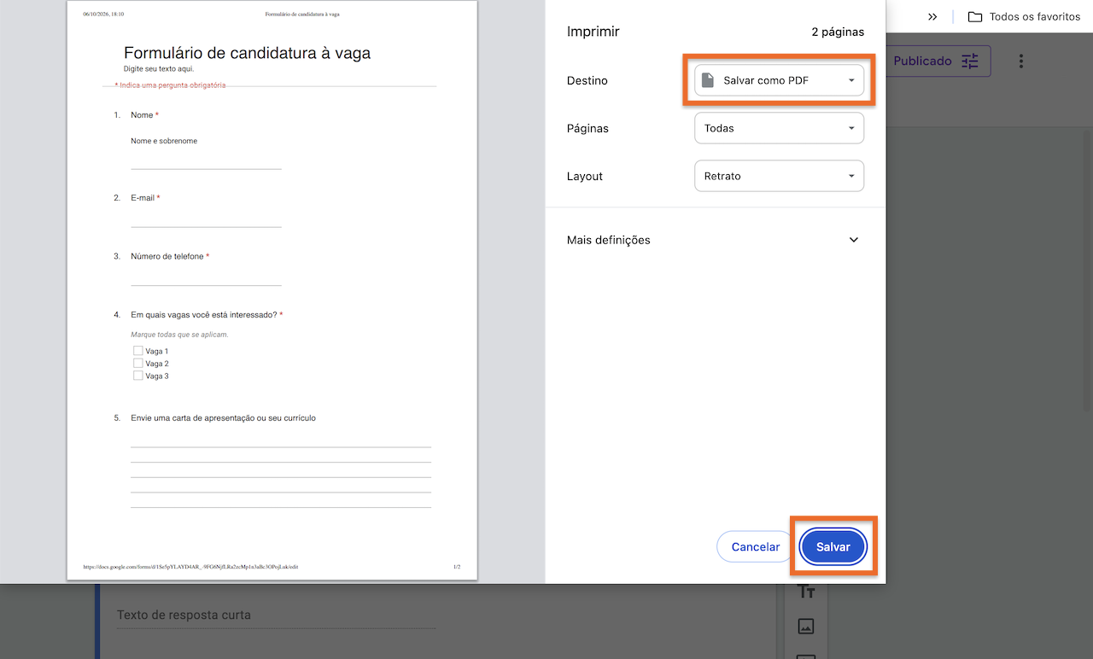Click the Vaga 2 checkbox in the preview
The height and width of the screenshot is (659, 1093).
(x=137, y=364)
